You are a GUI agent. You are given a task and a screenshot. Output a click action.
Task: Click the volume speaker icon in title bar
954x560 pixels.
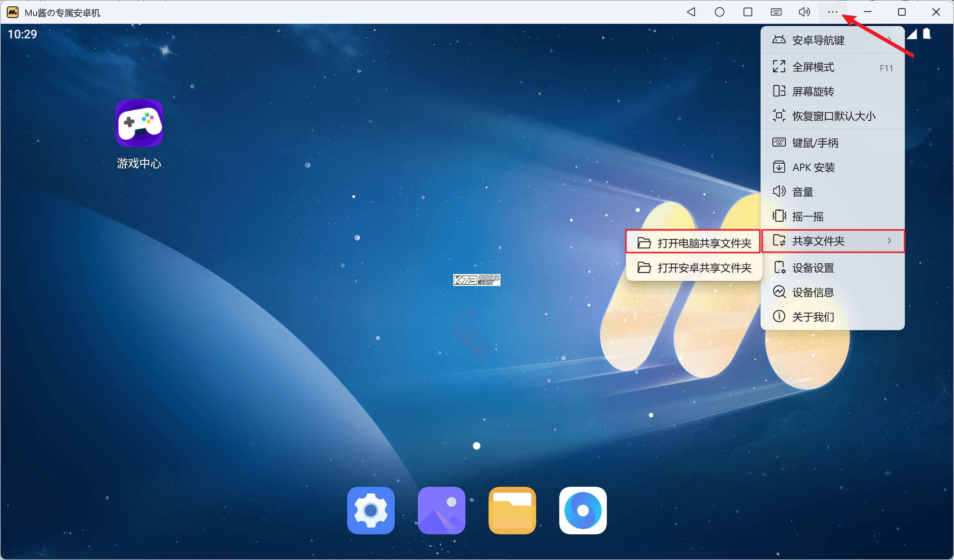coord(804,12)
